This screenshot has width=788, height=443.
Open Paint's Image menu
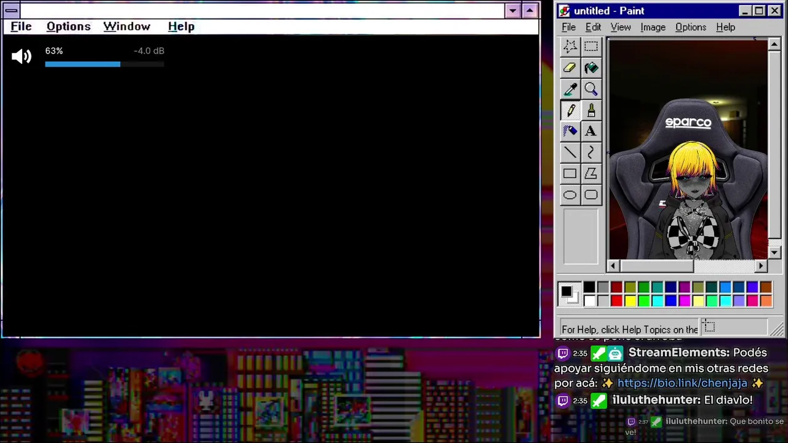tap(653, 27)
